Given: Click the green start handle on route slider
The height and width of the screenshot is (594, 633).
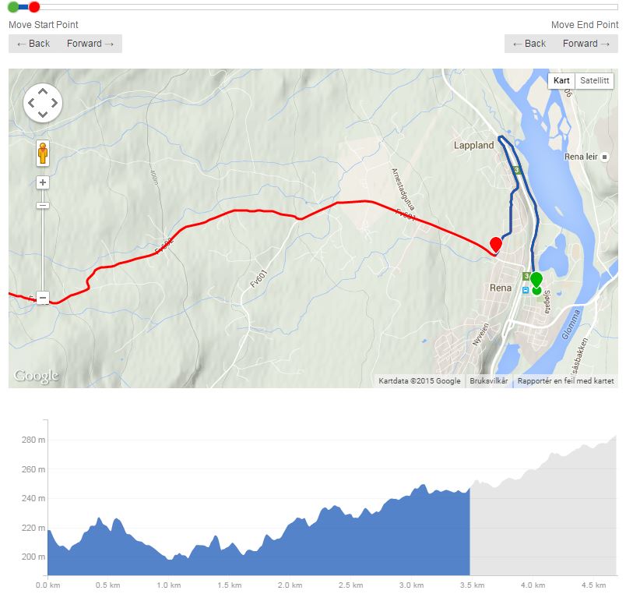Looking at the screenshot, I should coord(13,7).
